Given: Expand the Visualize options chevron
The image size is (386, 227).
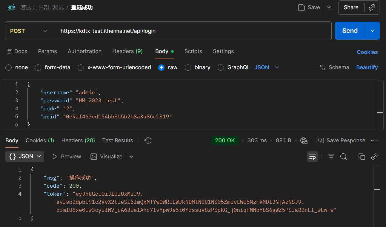Looking at the screenshot, I should [132, 157].
